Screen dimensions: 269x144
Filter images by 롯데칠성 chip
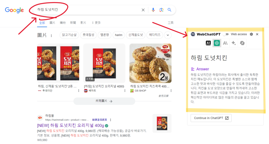(88, 35)
